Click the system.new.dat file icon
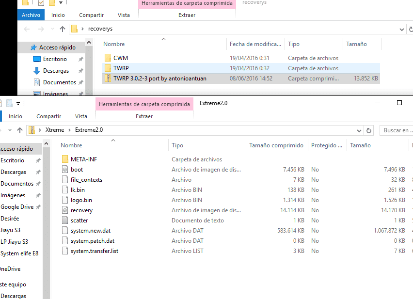Screen dimensions: 413x299 (x=65, y=231)
